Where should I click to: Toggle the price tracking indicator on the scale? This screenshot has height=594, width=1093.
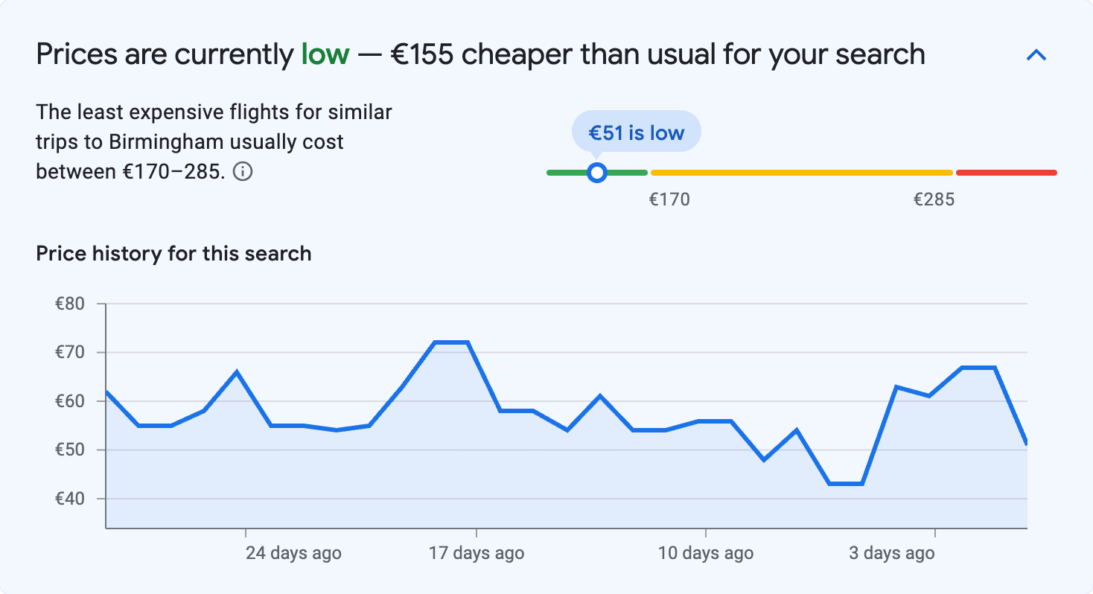pos(597,172)
